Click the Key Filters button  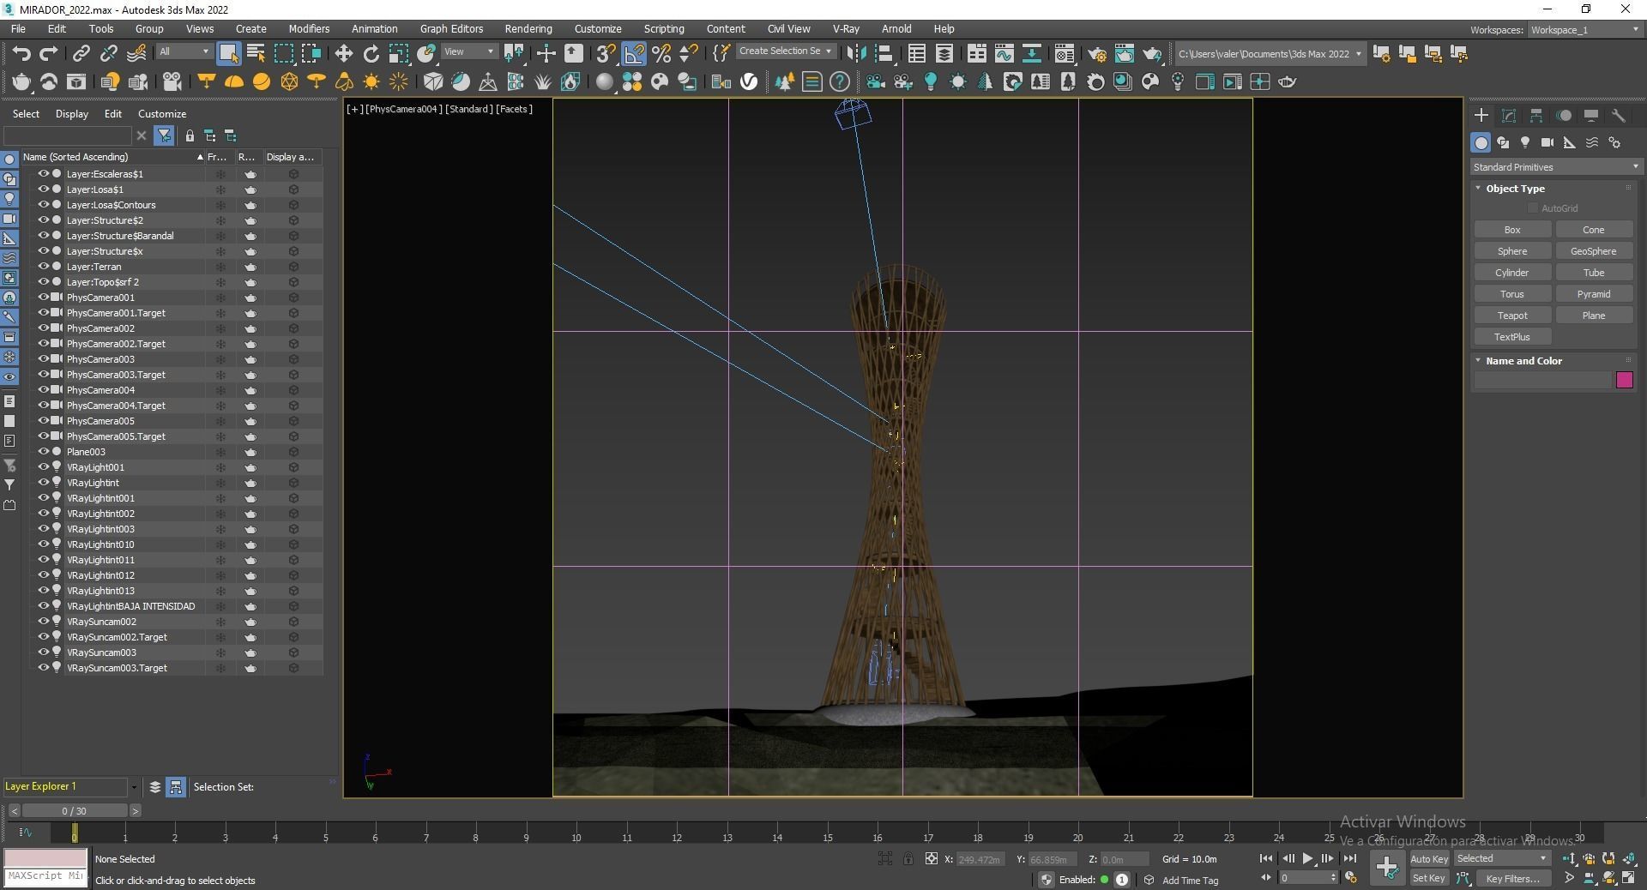pos(1513,878)
